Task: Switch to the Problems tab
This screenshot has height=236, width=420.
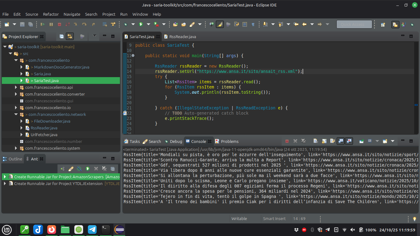Action: [x=229, y=141]
